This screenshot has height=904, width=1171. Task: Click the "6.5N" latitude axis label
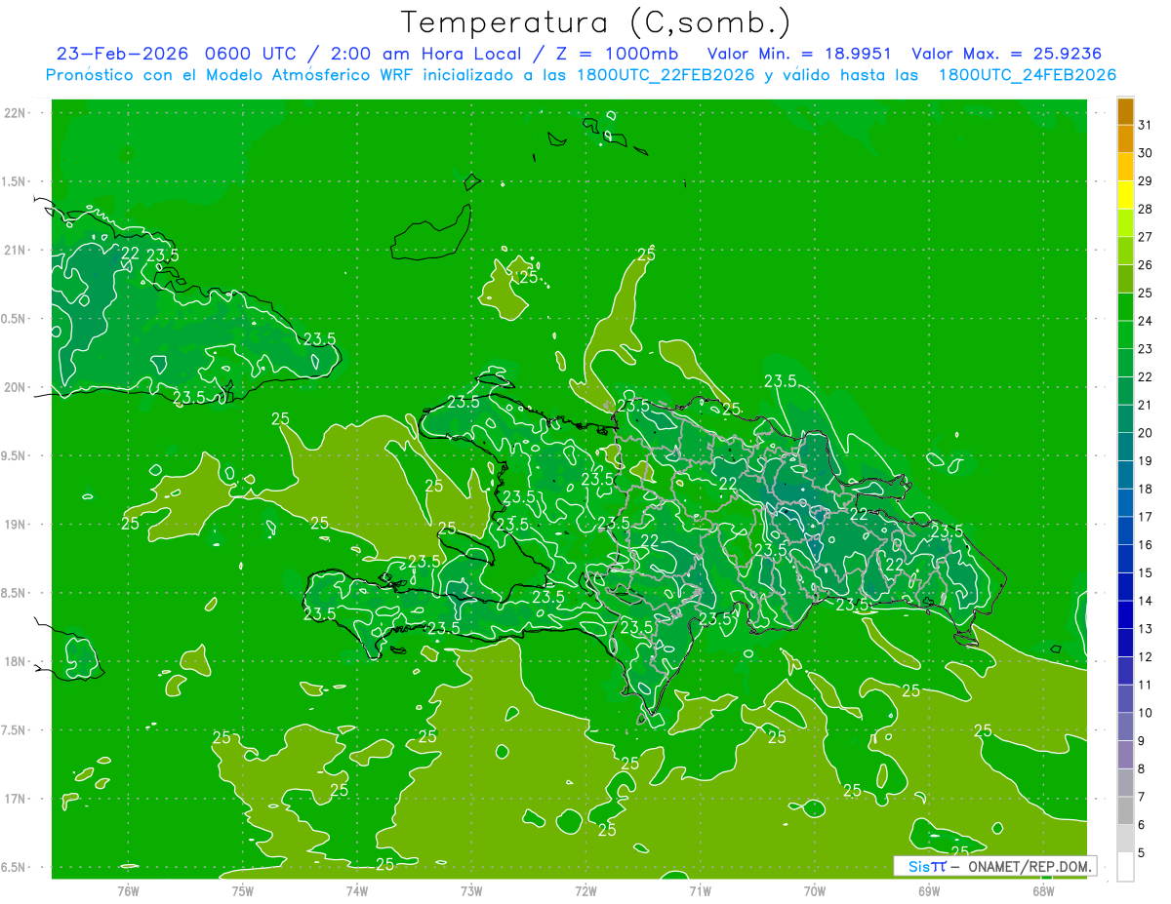(x=15, y=867)
